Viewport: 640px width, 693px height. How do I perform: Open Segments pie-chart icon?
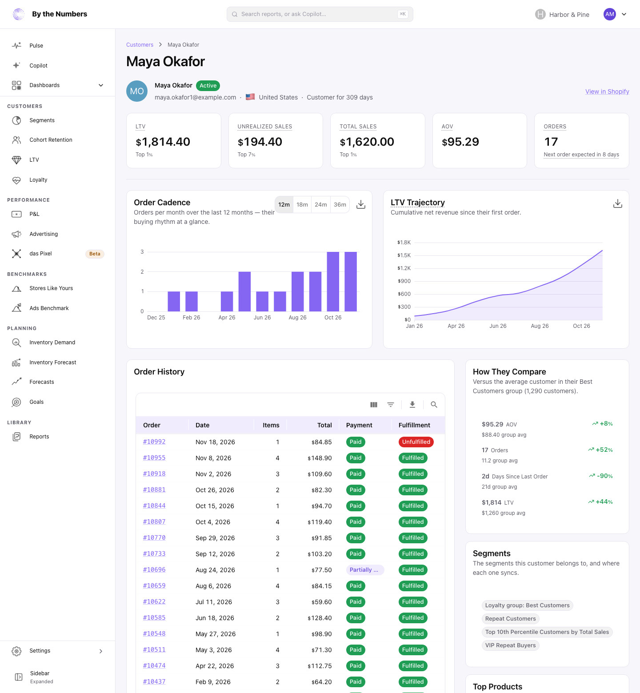pos(16,120)
